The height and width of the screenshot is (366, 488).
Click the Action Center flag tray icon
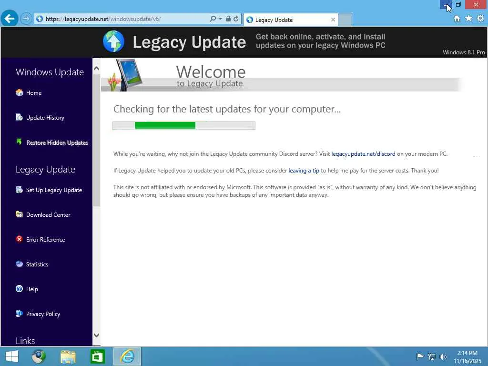420,356
